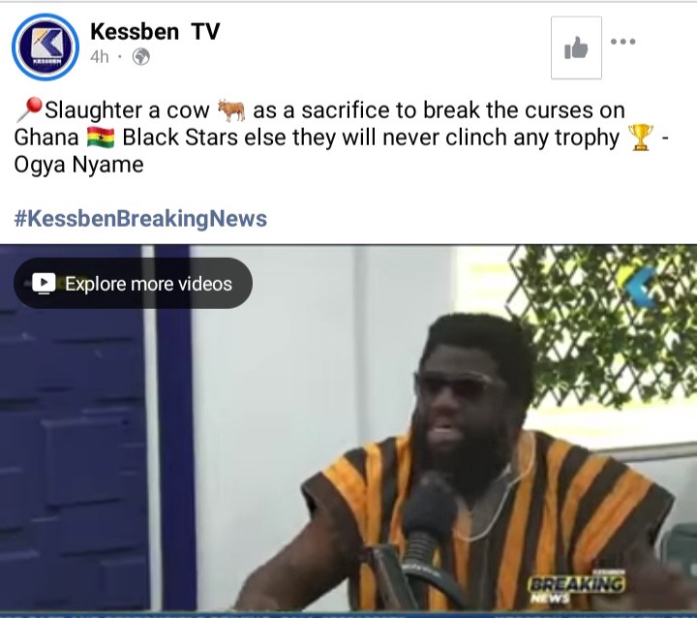The image size is (697, 618).
Task: Click the red pushpin emoji in the post
Action: pos(29,109)
